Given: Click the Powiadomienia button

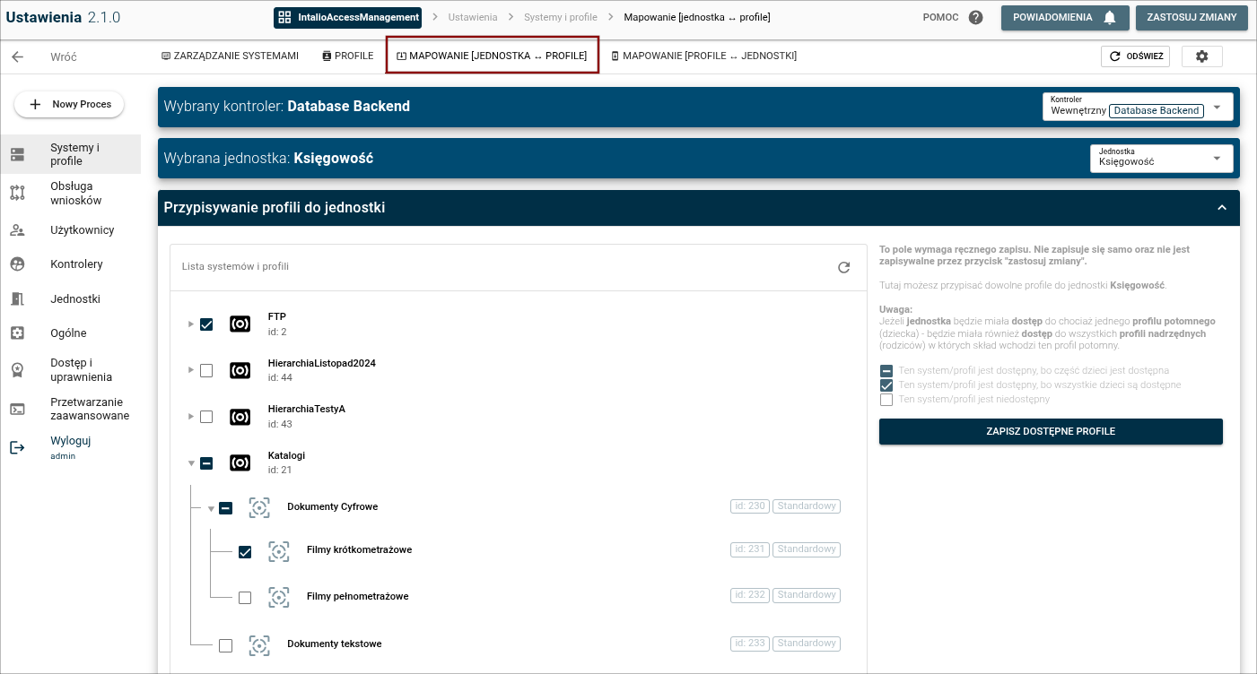Looking at the screenshot, I should click(1064, 18).
